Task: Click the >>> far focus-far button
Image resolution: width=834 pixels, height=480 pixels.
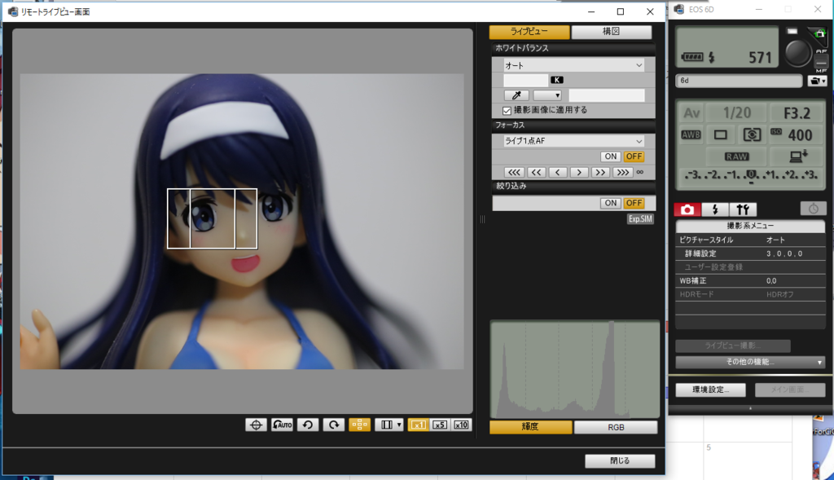Action: pos(622,173)
